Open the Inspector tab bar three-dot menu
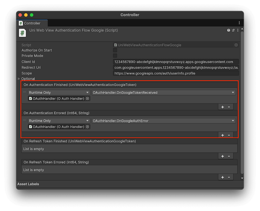Viewport: 260px width, 211px height. tap(239, 23)
